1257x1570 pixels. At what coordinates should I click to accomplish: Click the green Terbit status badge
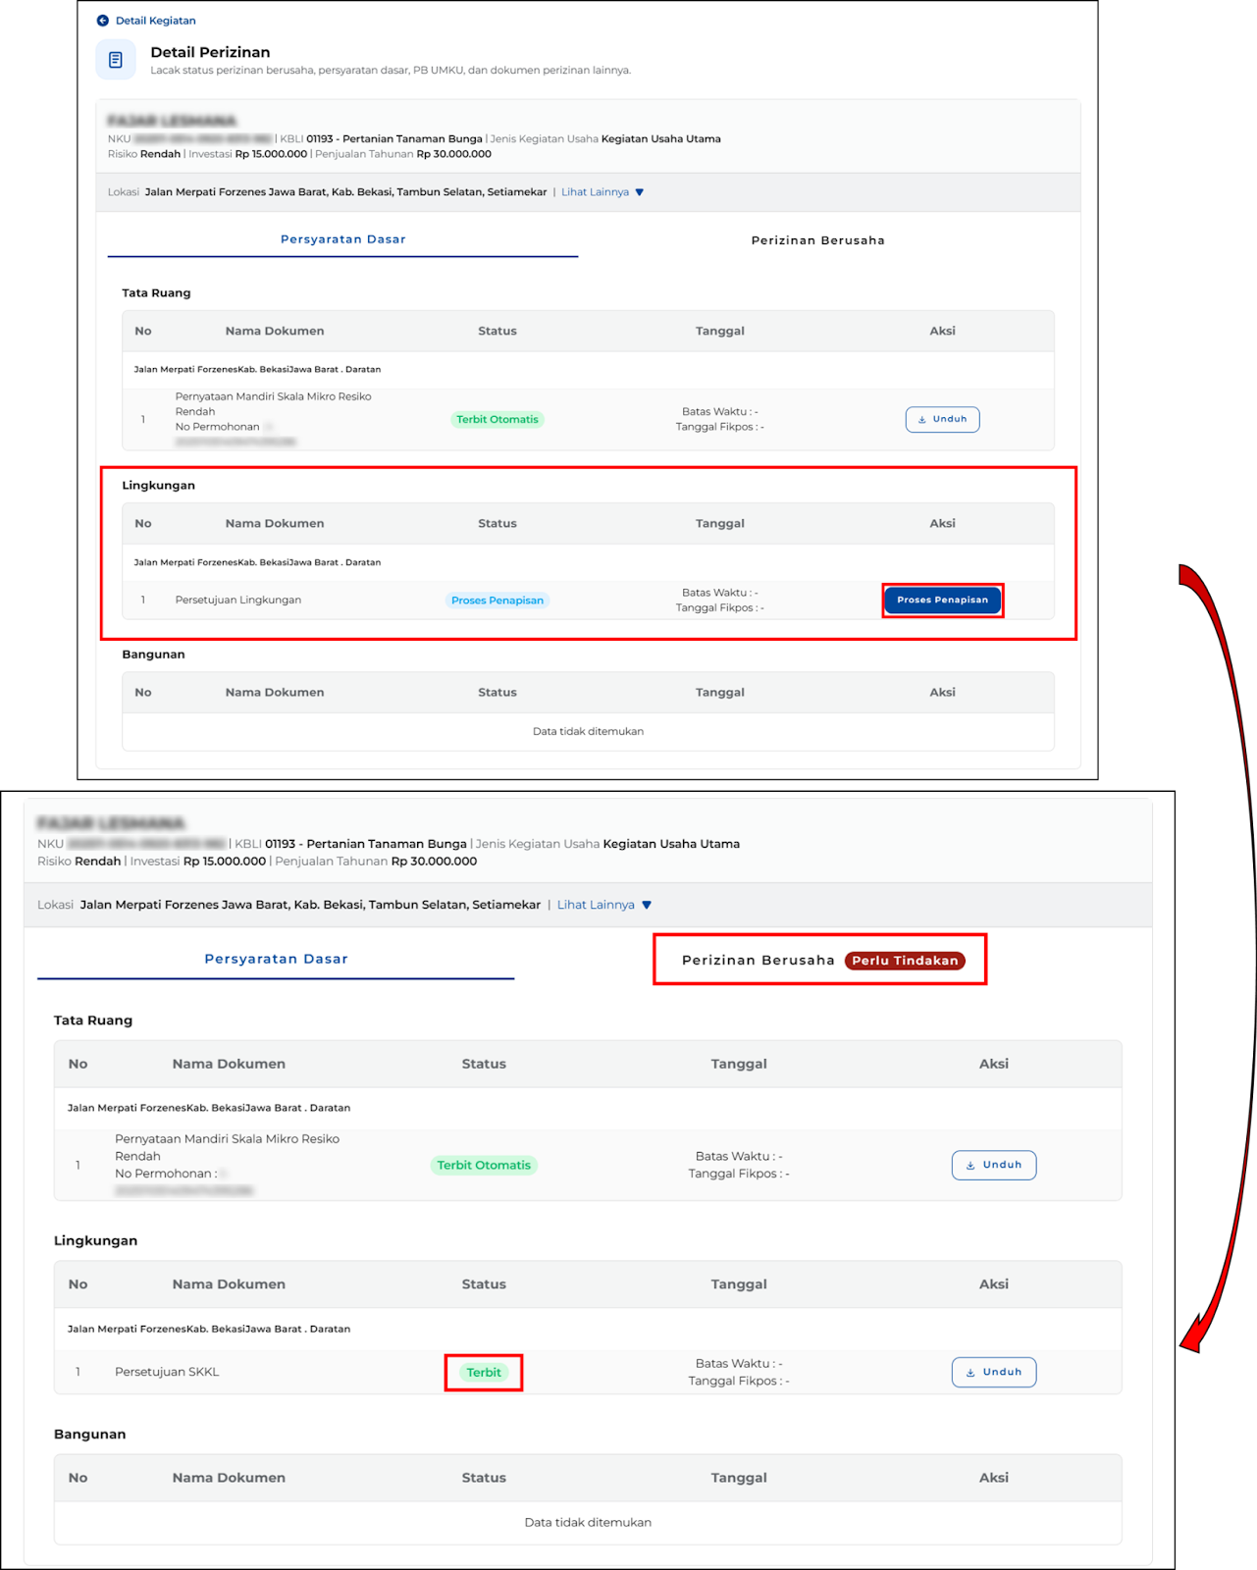pyautogui.click(x=483, y=1372)
